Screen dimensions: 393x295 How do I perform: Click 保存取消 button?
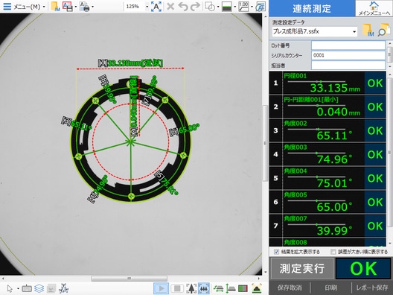click(x=290, y=288)
